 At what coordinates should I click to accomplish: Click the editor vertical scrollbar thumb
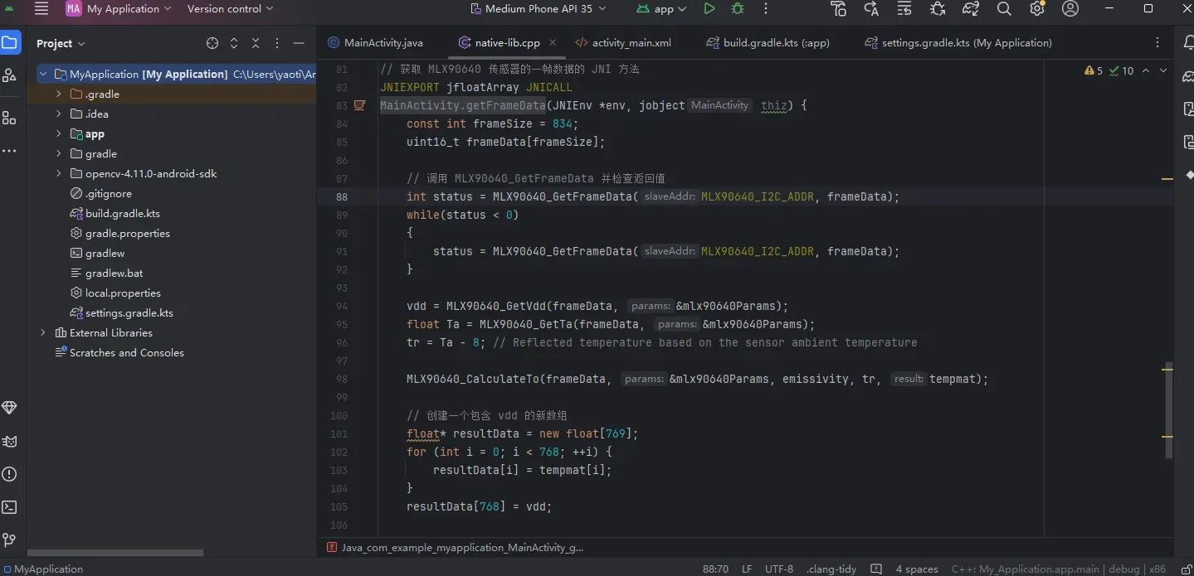[1169, 410]
